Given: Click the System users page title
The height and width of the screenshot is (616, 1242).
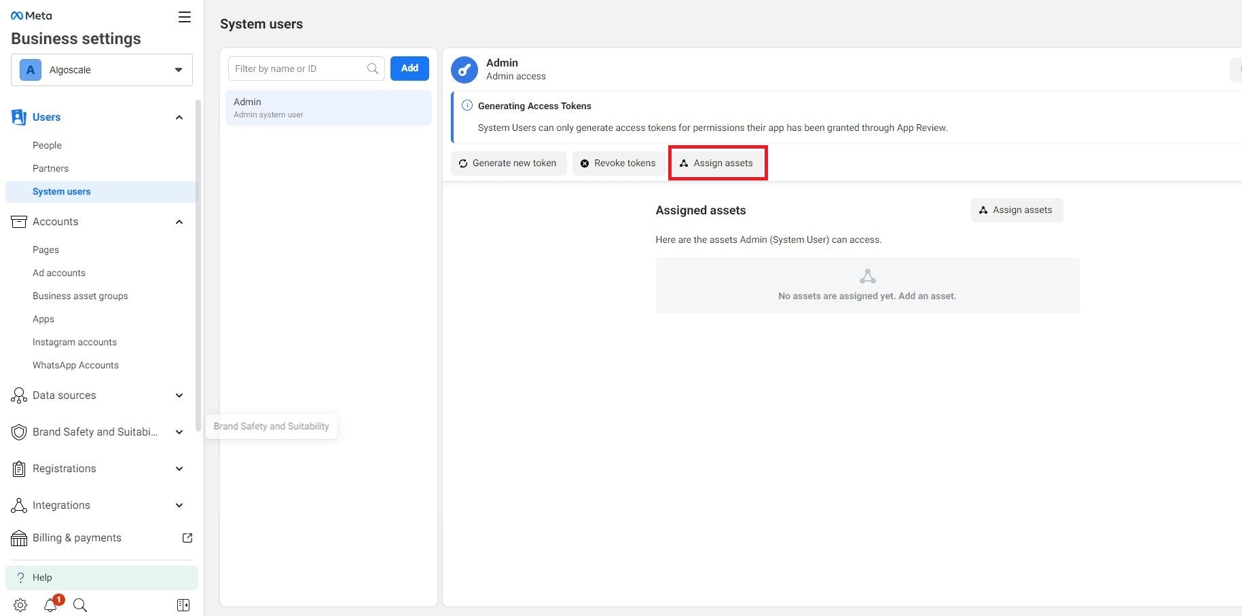Looking at the screenshot, I should 261,24.
